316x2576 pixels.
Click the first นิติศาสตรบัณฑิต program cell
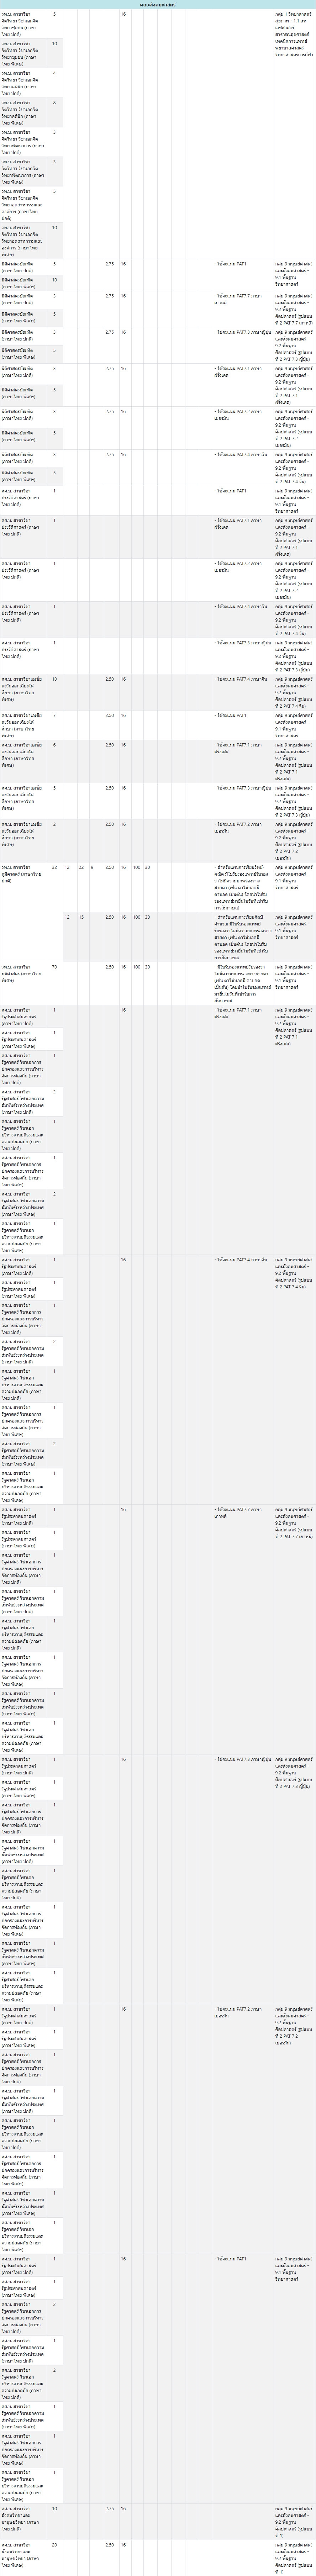(x=25, y=267)
